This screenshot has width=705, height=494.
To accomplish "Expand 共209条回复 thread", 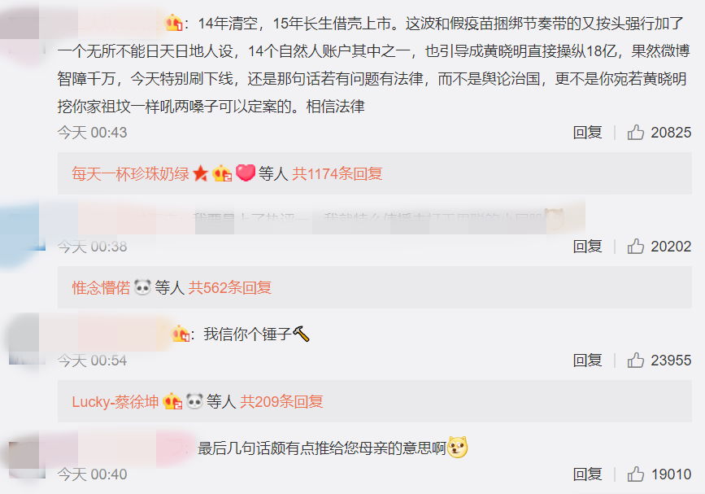I will [281, 401].
